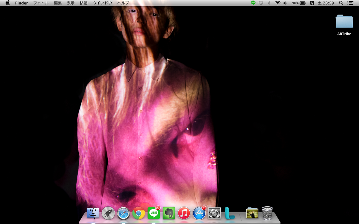Launch Safari from the Dock
The image size is (359, 224).
[123, 213]
